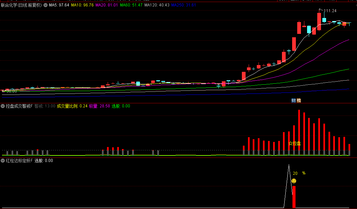Select the 联合化学(日线.前复权) title text
Screen dimensions: 357x209
tap(21, 5)
